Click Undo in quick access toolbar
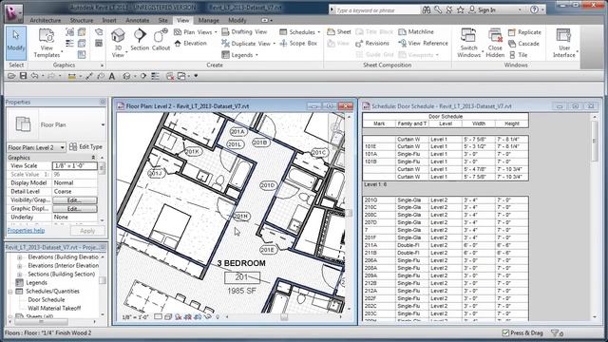Image resolution: width=608 pixels, height=342 pixels. tap(34, 76)
